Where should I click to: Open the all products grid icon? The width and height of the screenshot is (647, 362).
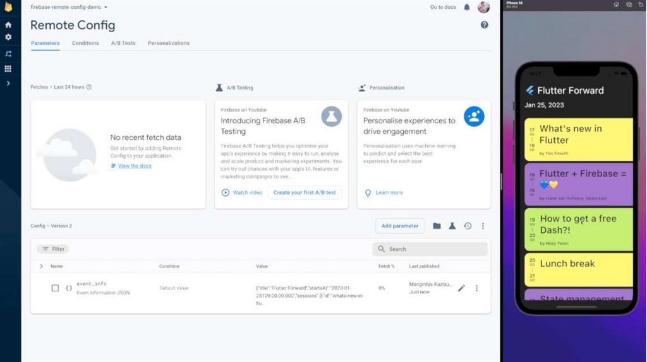pyautogui.click(x=8, y=69)
